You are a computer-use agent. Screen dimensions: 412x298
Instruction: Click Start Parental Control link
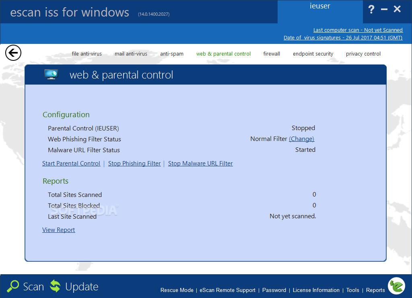click(x=71, y=163)
